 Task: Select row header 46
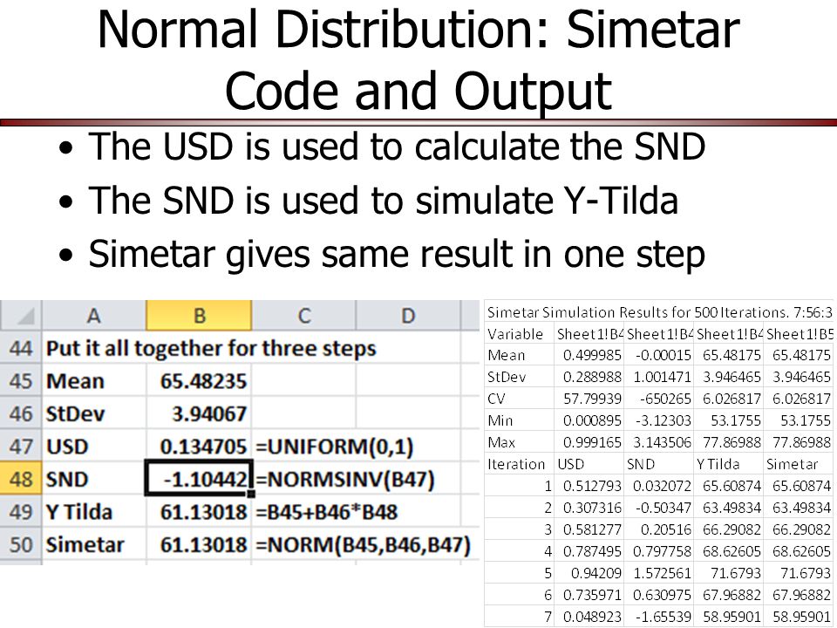[x=21, y=413]
